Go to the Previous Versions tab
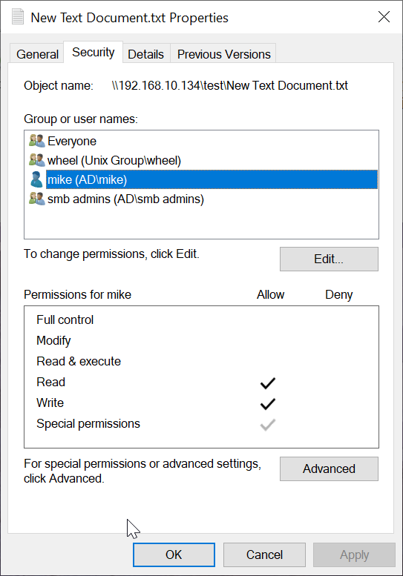Viewport: 403px width, 576px height. click(223, 54)
